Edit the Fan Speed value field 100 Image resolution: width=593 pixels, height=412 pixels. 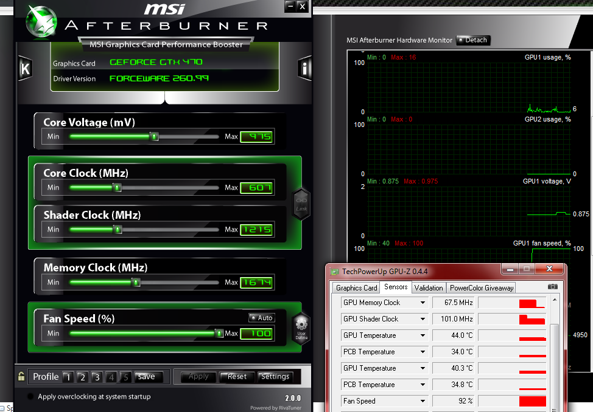click(x=257, y=333)
